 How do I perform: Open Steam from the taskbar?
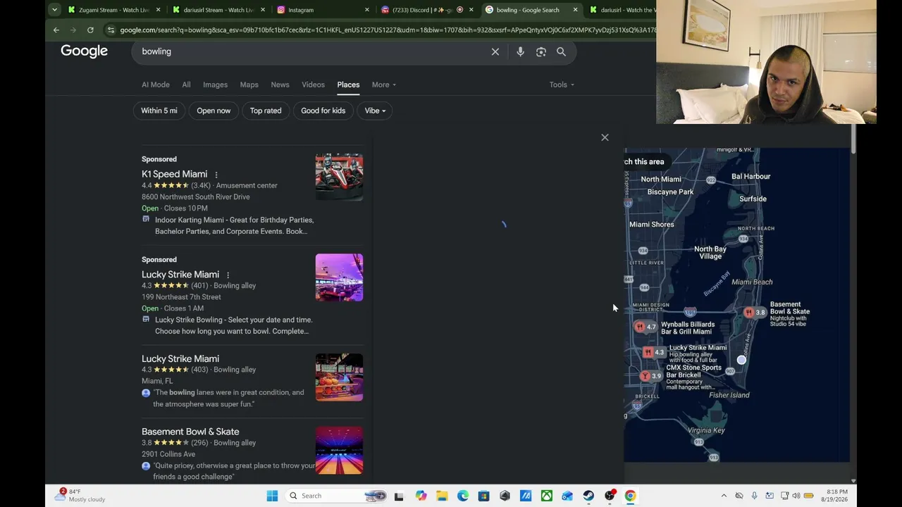click(x=588, y=496)
